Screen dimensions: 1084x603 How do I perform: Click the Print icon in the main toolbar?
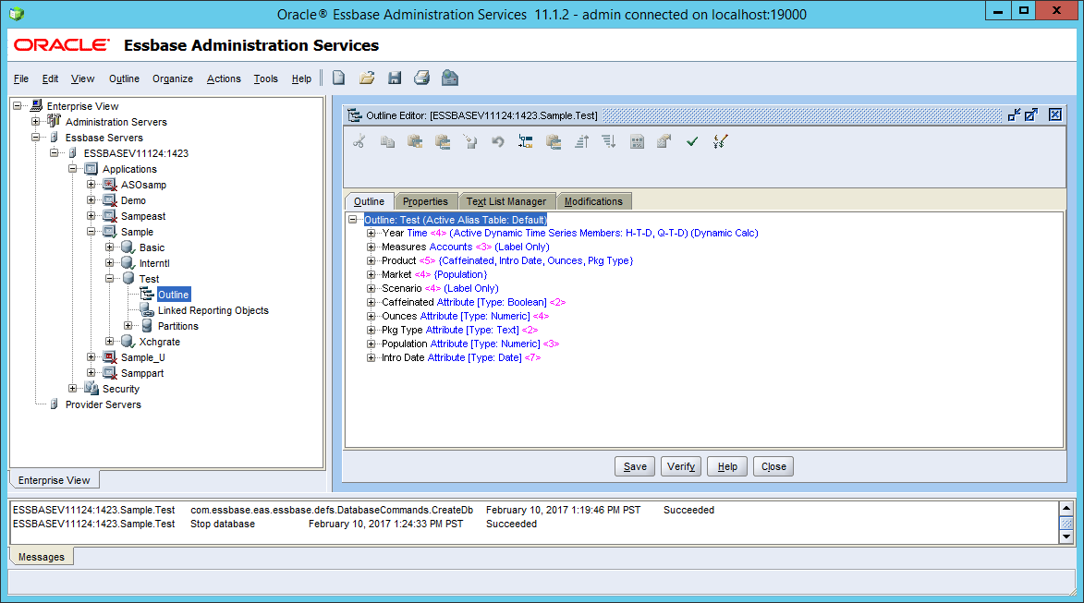pos(421,78)
